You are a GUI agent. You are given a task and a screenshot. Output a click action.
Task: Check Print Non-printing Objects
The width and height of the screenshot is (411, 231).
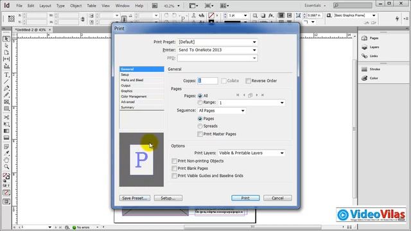[174, 161]
